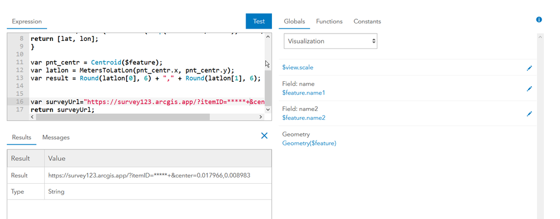Screen dimensions: 560x219
Task: Click the editor horizontal scrollbar thumb
Action: [x=123, y=117]
